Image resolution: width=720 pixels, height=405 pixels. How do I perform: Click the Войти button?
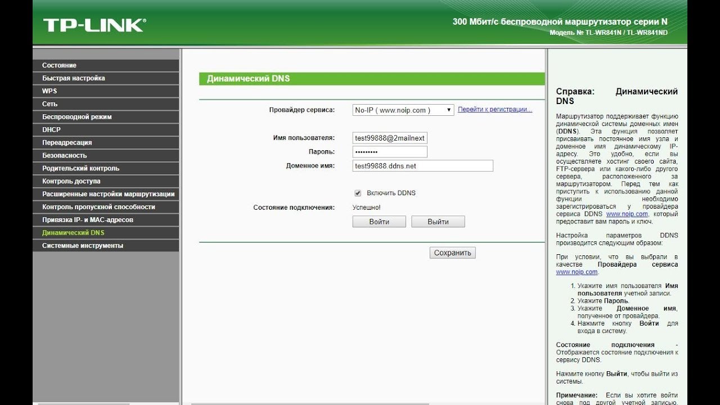pyautogui.click(x=379, y=222)
